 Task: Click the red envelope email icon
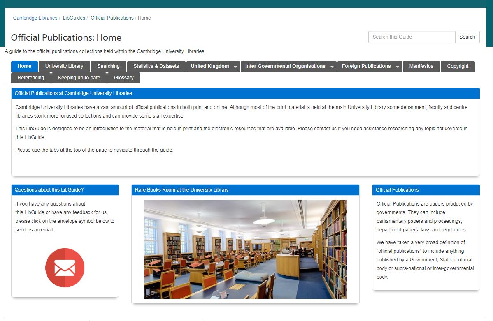[x=65, y=268]
